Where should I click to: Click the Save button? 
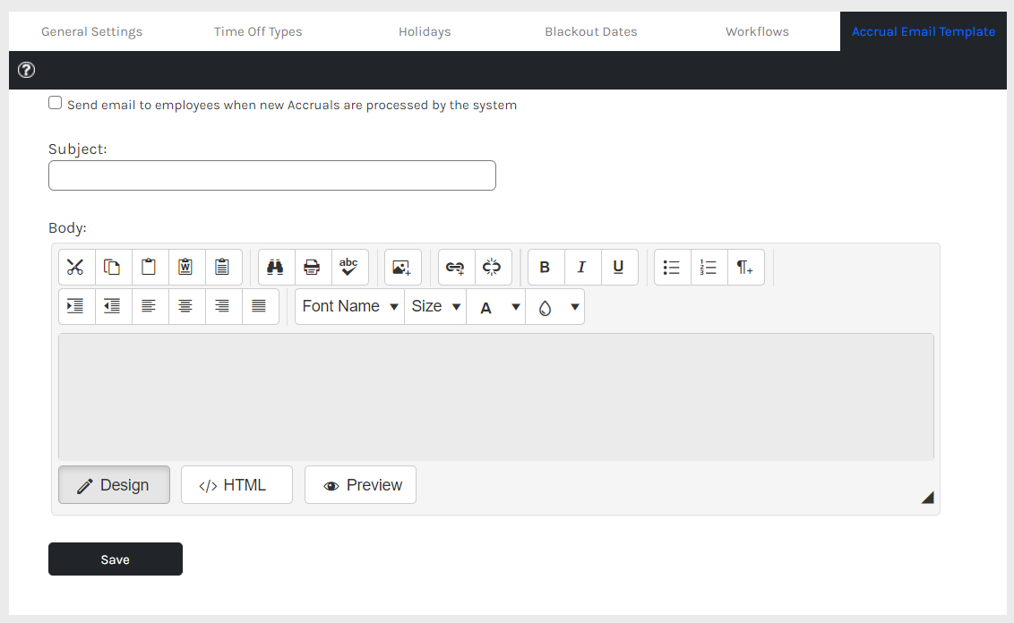coord(116,559)
